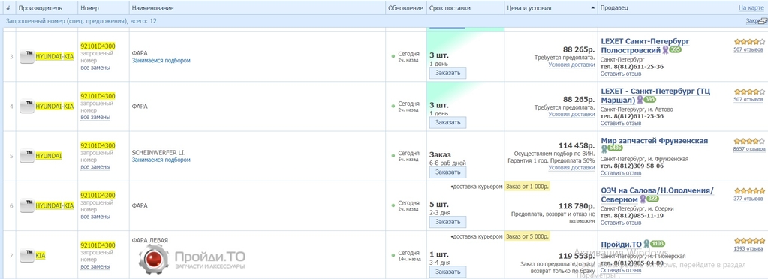Click the Срок поставки column header
This screenshot has height=279, width=768.
tap(450, 8)
